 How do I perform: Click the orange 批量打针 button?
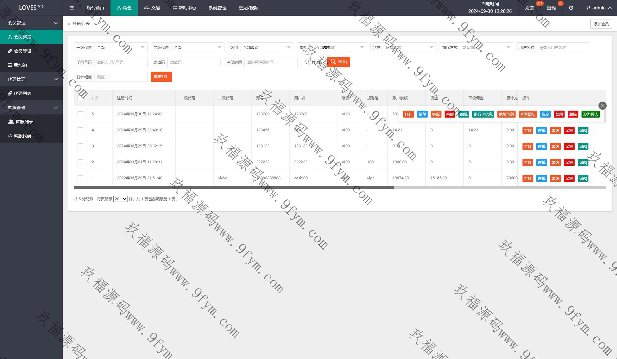point(161,77)
